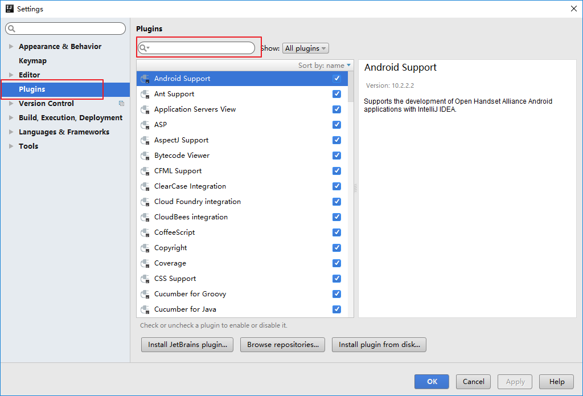Open the Show All plugins dropdown
583x396 pixels.
pos(306,48)
